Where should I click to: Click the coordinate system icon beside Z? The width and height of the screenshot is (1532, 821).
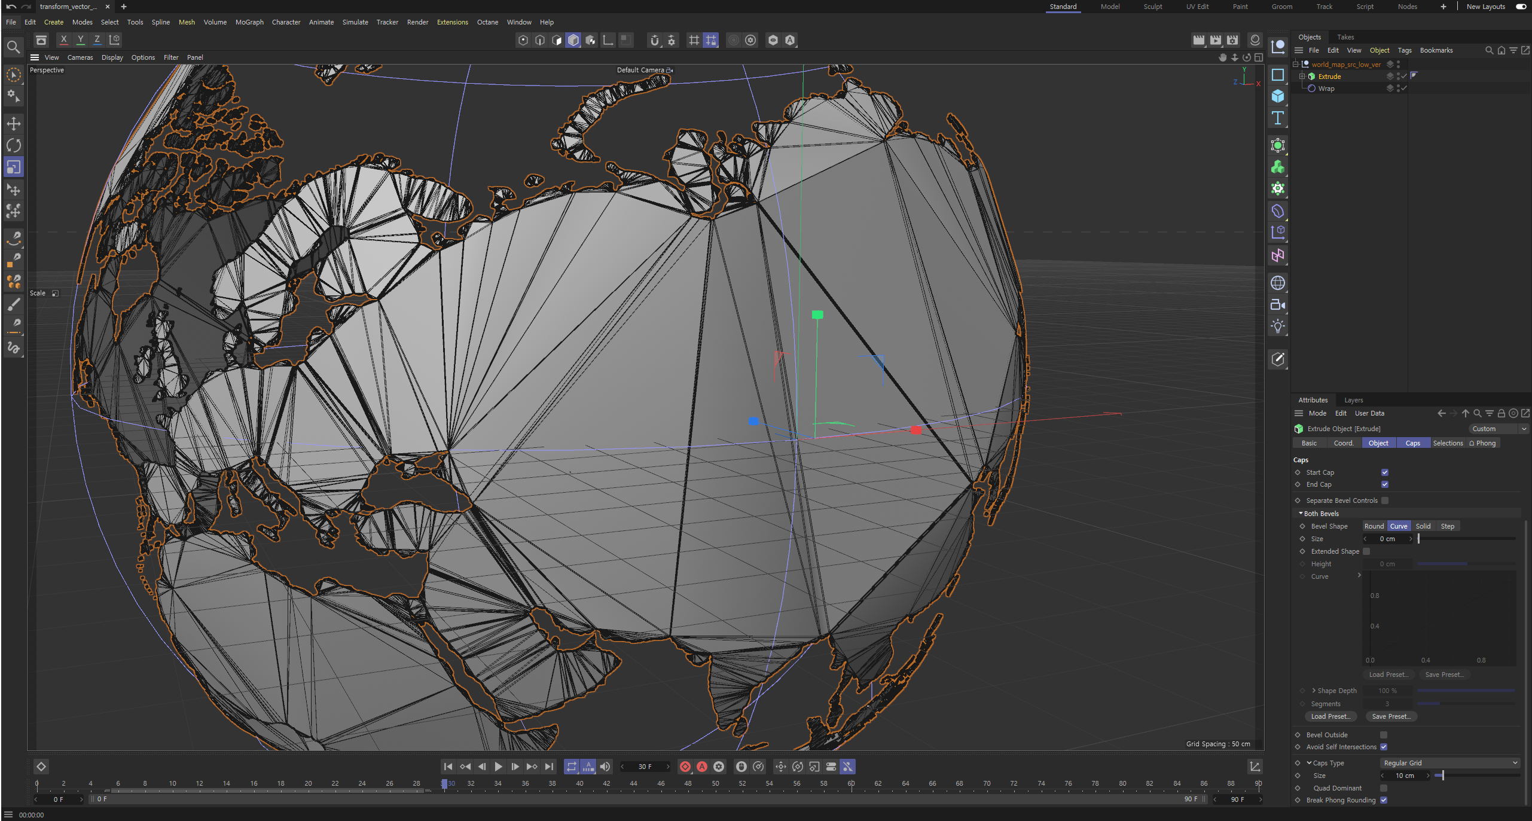(x=114, y=40)
